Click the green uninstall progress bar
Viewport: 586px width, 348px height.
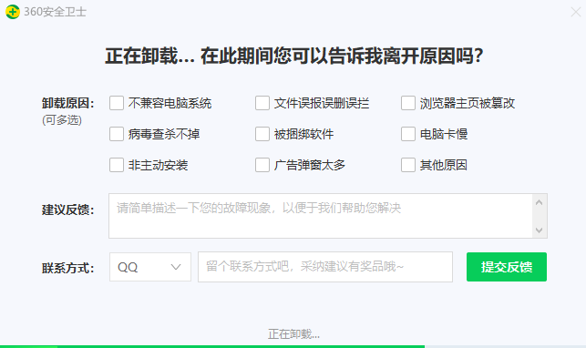tap(212, 346)
